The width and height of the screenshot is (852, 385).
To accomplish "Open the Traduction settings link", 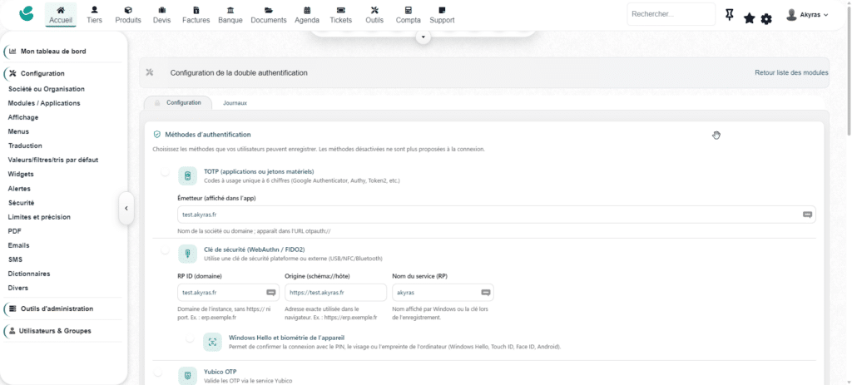I will point(25,146).
